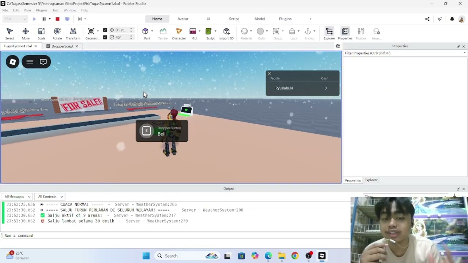Activate the Move tool

click(x=26, y=34)
